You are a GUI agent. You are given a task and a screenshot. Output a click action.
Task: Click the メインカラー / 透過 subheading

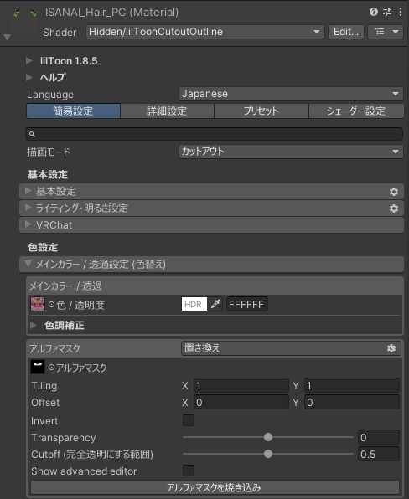click(65, 286)
